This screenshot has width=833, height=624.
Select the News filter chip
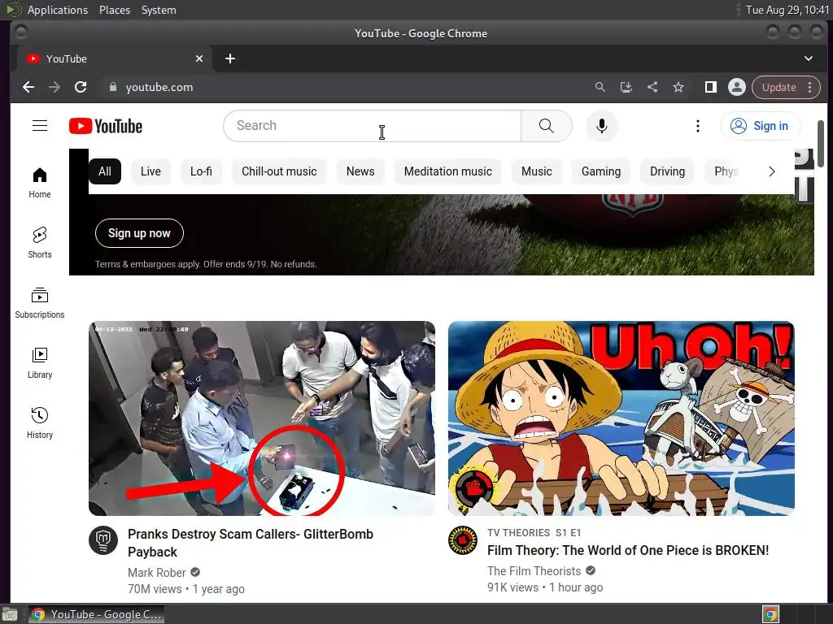[x=360, y=171]
